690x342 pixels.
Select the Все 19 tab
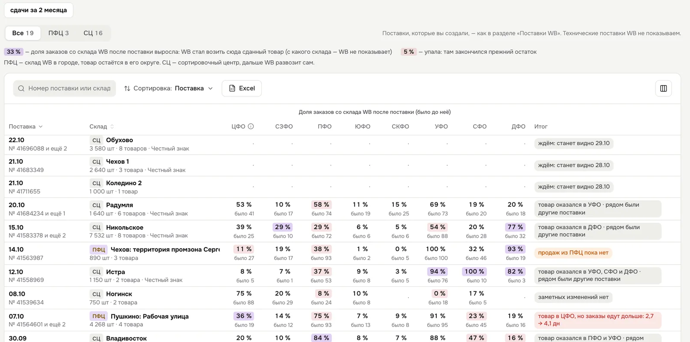click(23, 33)
